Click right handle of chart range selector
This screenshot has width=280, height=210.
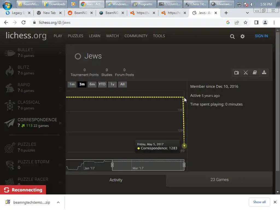pos(184,165)
